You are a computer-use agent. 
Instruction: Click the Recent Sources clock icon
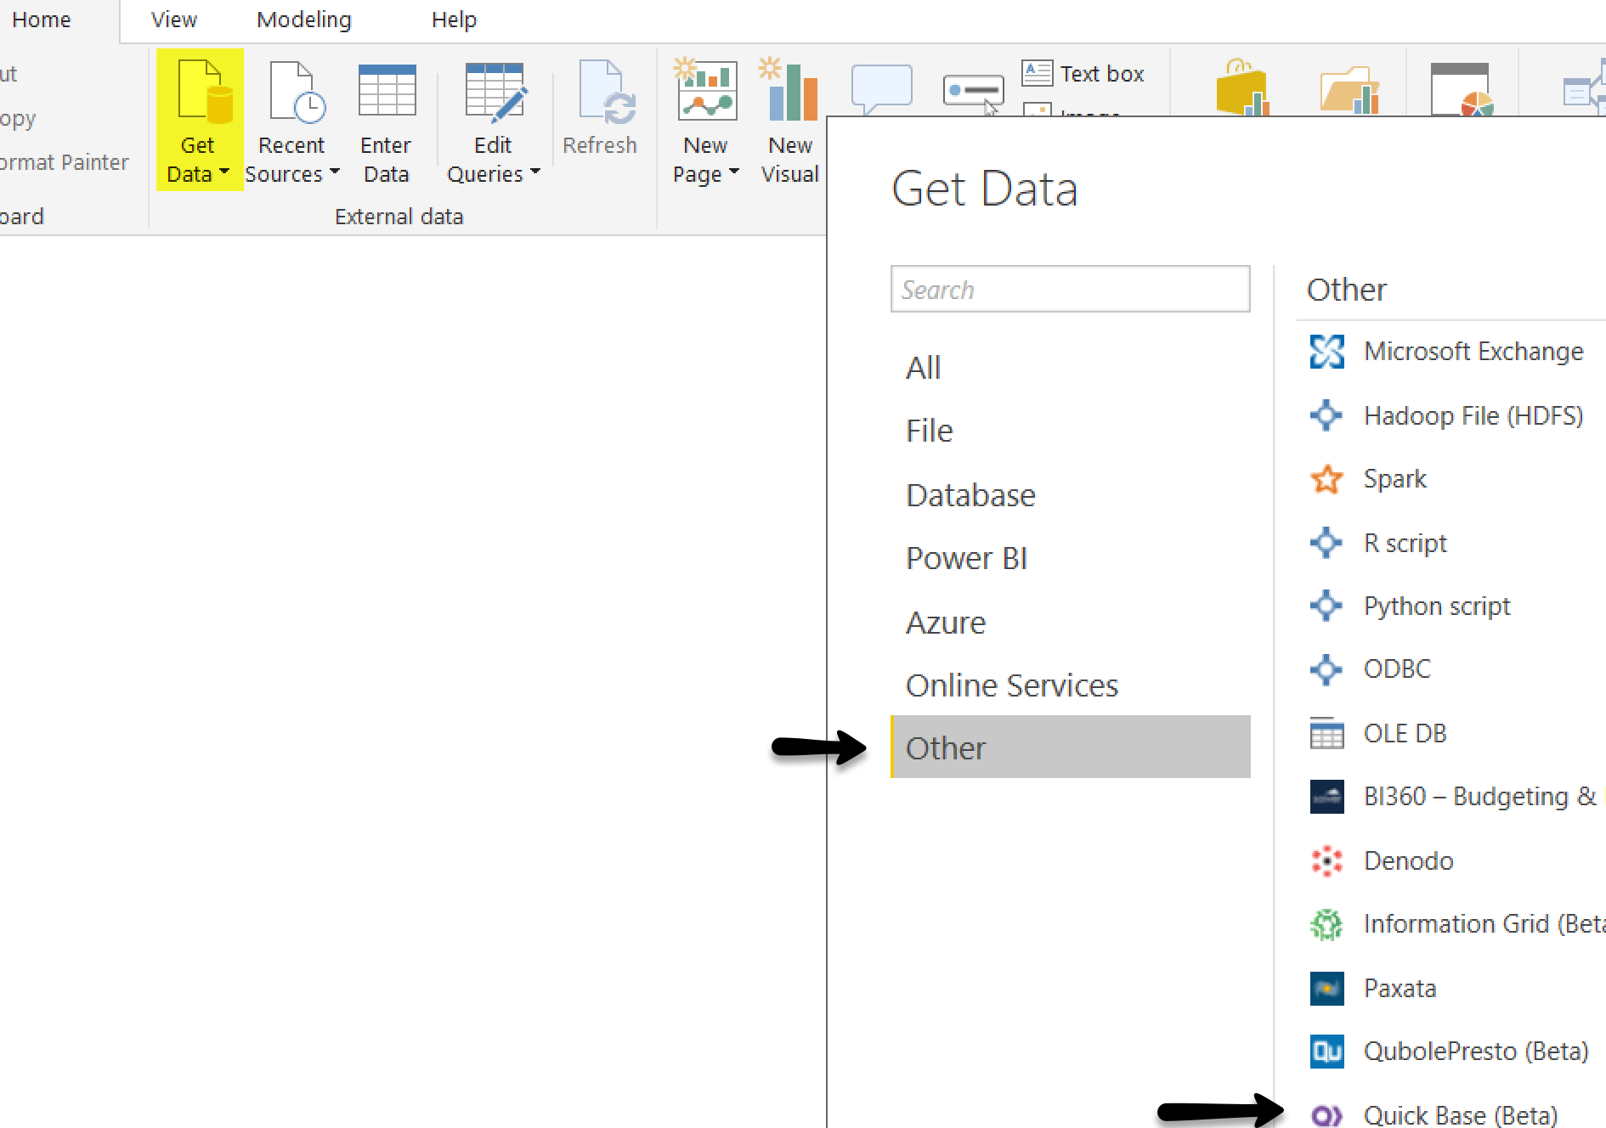click(x=297, y=91)
